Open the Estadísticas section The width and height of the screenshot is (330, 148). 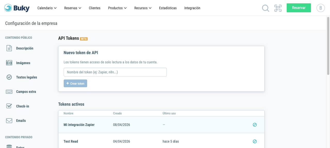pyautogui.click(x=168, y=8)
